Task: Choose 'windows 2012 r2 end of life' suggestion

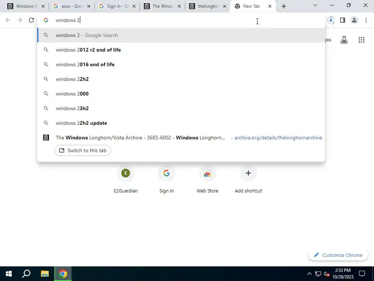Action: click(181, 50)
